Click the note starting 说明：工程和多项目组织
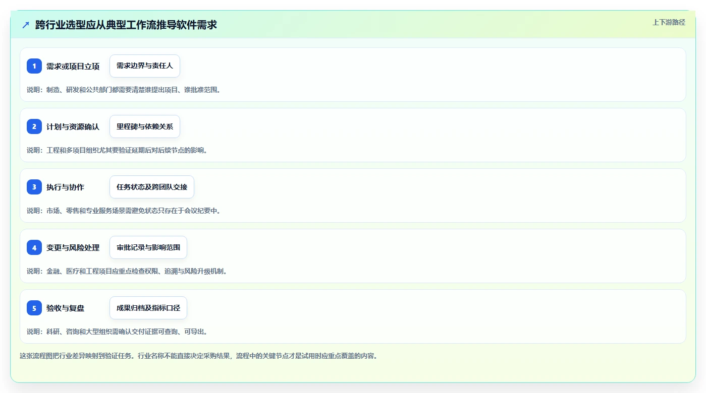Screen dimensions: 706x393 pyautogui.click(x=117, y=150)
